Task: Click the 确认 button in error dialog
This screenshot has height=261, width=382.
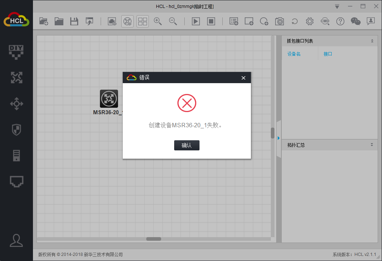Action: (x=186, y=145)
